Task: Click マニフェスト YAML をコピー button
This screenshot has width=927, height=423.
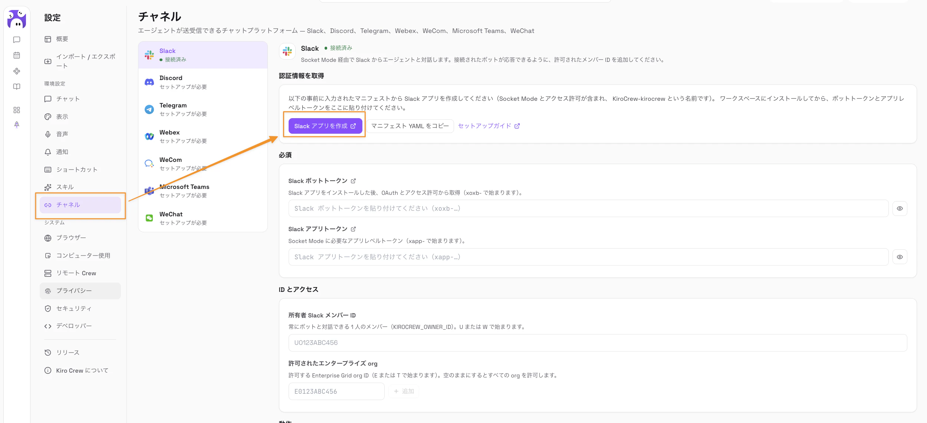Action: [x=410, y=126]
